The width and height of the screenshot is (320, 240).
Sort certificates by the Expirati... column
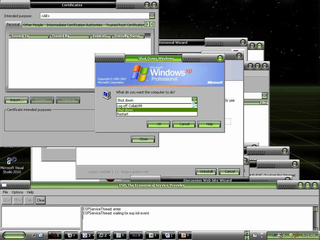101,36
